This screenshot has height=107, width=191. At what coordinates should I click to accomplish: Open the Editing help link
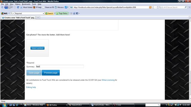(31, 87)
